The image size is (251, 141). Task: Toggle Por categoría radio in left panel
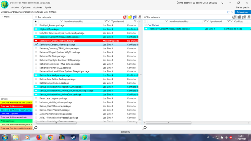click(36, 17)
